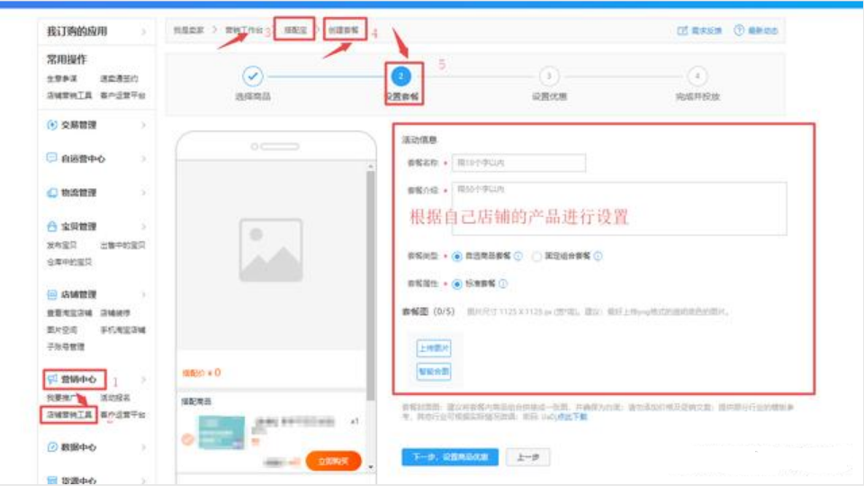
Task: Click the 店铺管理 shop icon
Action: tap(52, 294)
